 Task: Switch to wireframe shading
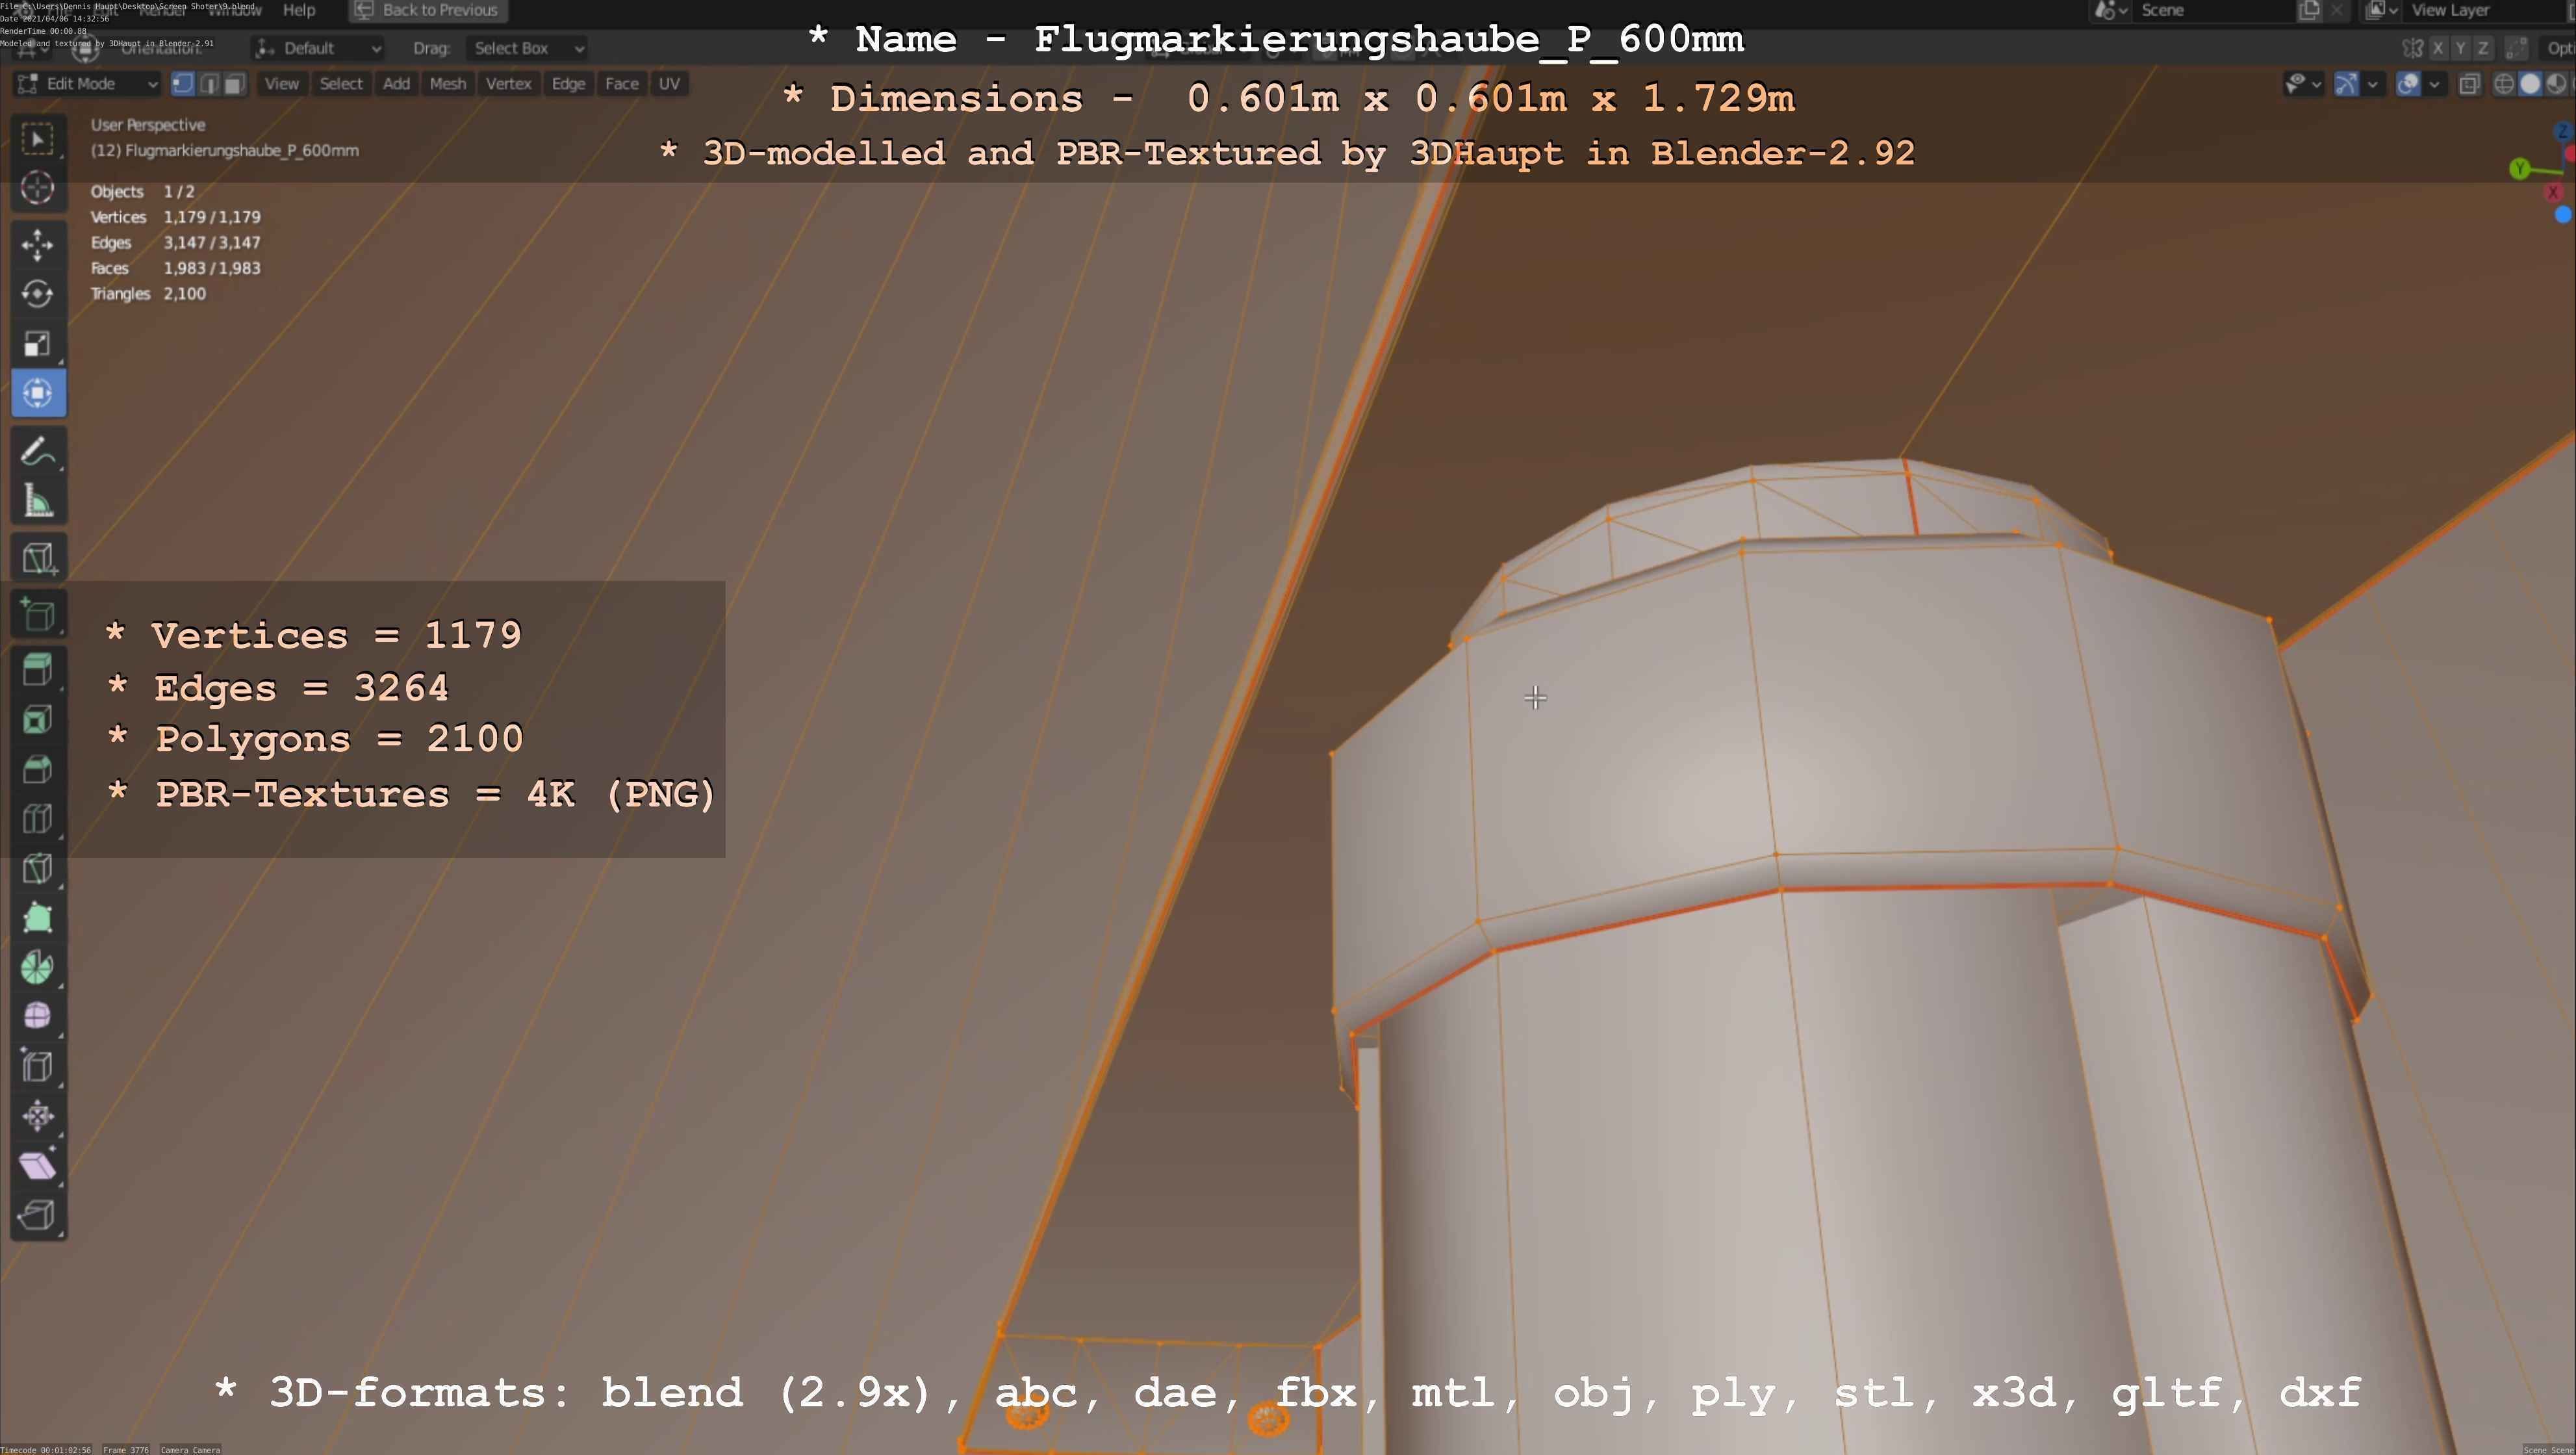(x=2504, y=84)
